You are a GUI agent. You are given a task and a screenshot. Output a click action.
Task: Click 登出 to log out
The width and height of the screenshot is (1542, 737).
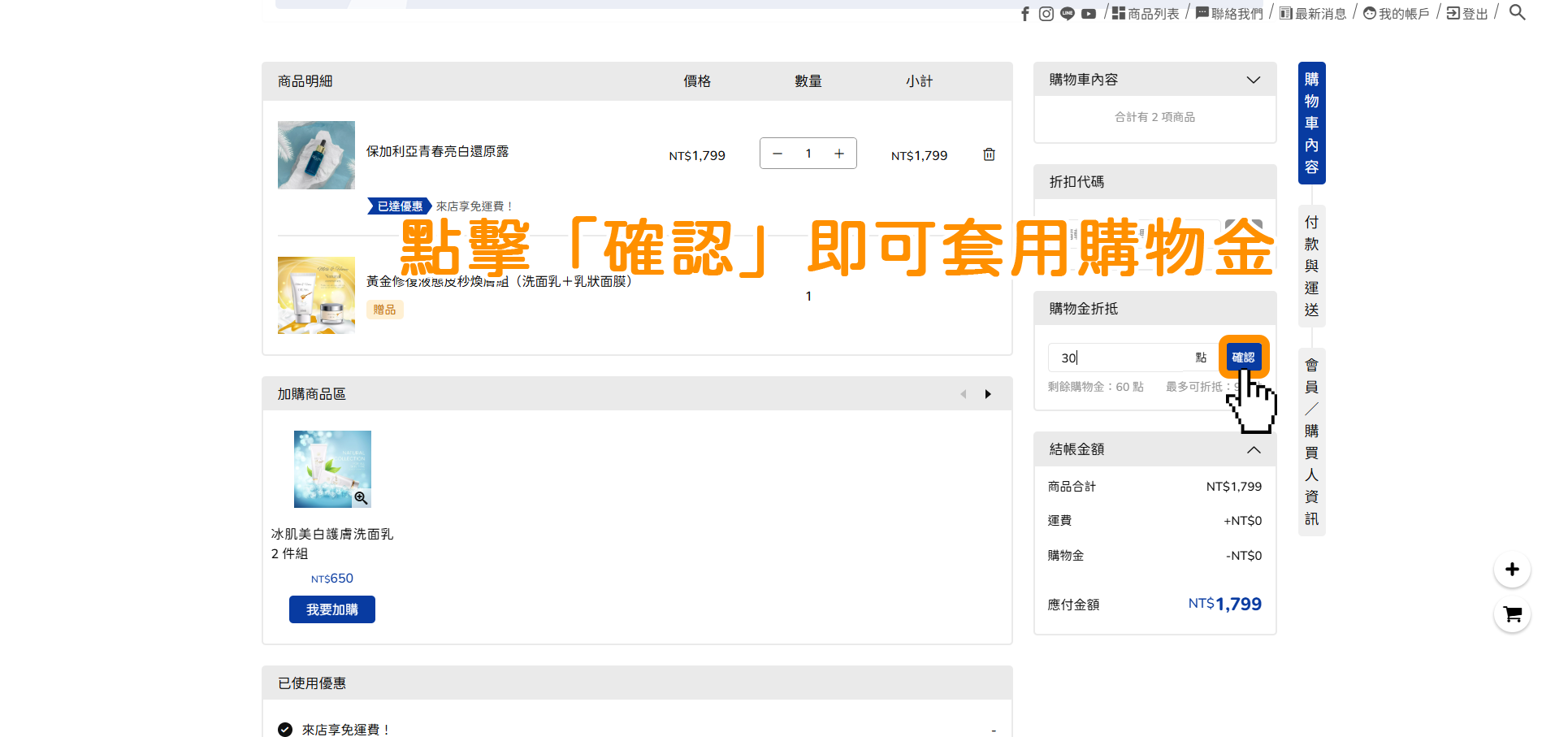click(1467, 14)
